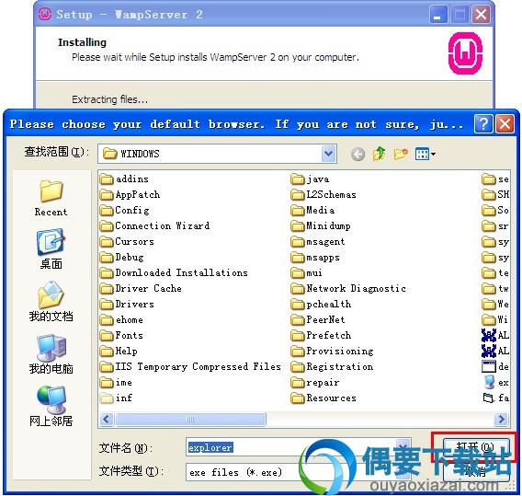Viewport: 522px width, 496px height.
Task: Select the Config folder
Action: pos(124,211)
